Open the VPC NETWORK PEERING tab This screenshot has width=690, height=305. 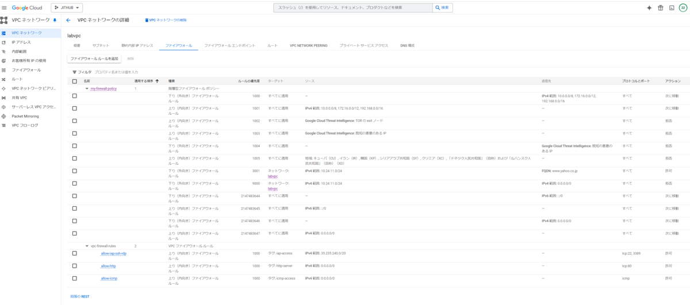click(x=308, y=45)
